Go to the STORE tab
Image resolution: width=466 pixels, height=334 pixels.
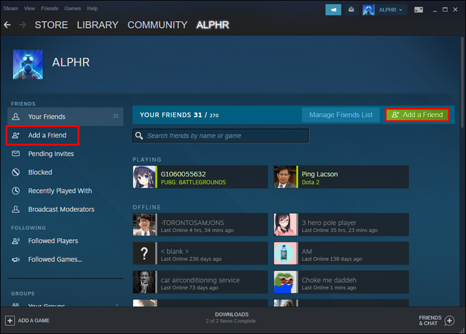(x=51, y=25)
